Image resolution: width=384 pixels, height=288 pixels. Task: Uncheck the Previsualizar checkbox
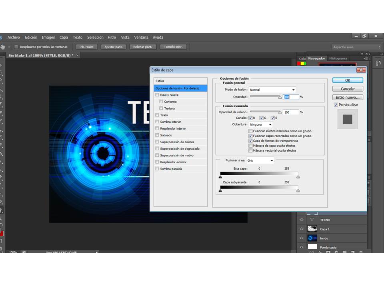click(x=336, y=104)
